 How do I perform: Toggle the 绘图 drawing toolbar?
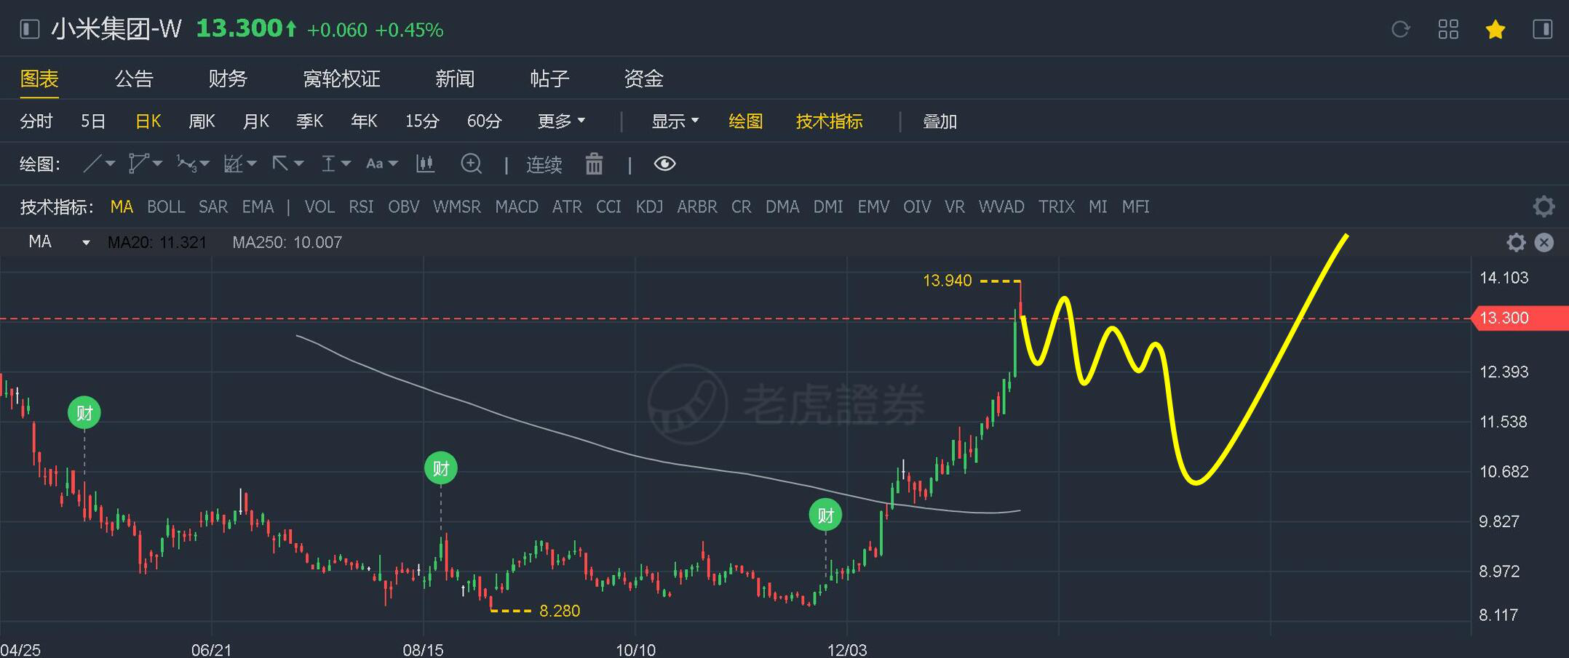746,121
